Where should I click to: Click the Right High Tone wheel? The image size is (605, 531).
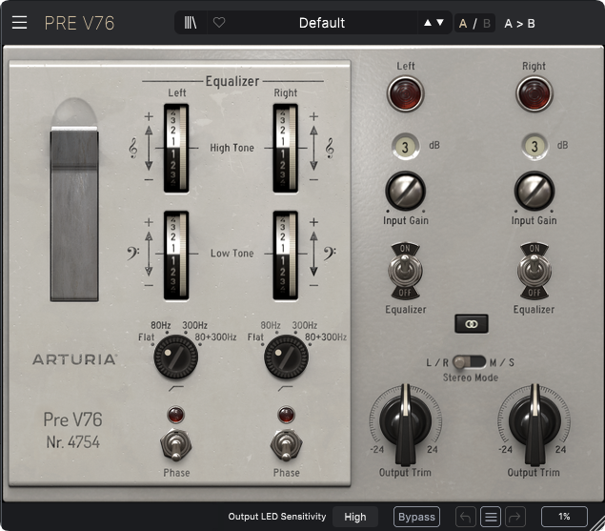[286, 148]
